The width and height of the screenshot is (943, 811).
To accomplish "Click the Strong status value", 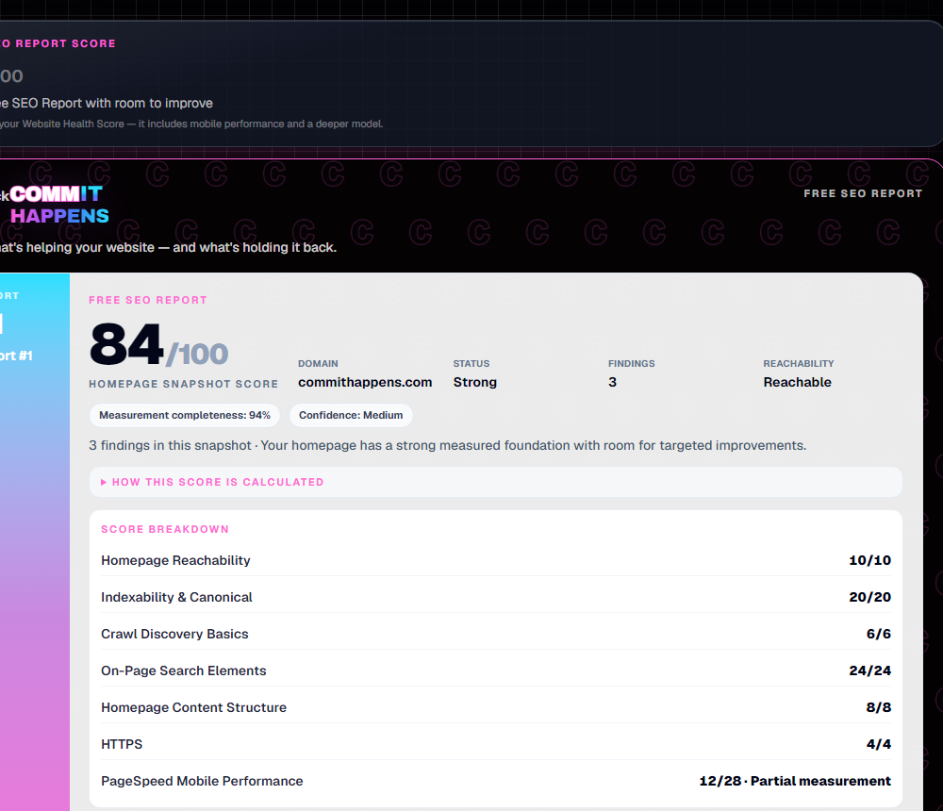I will click(475, 382).
